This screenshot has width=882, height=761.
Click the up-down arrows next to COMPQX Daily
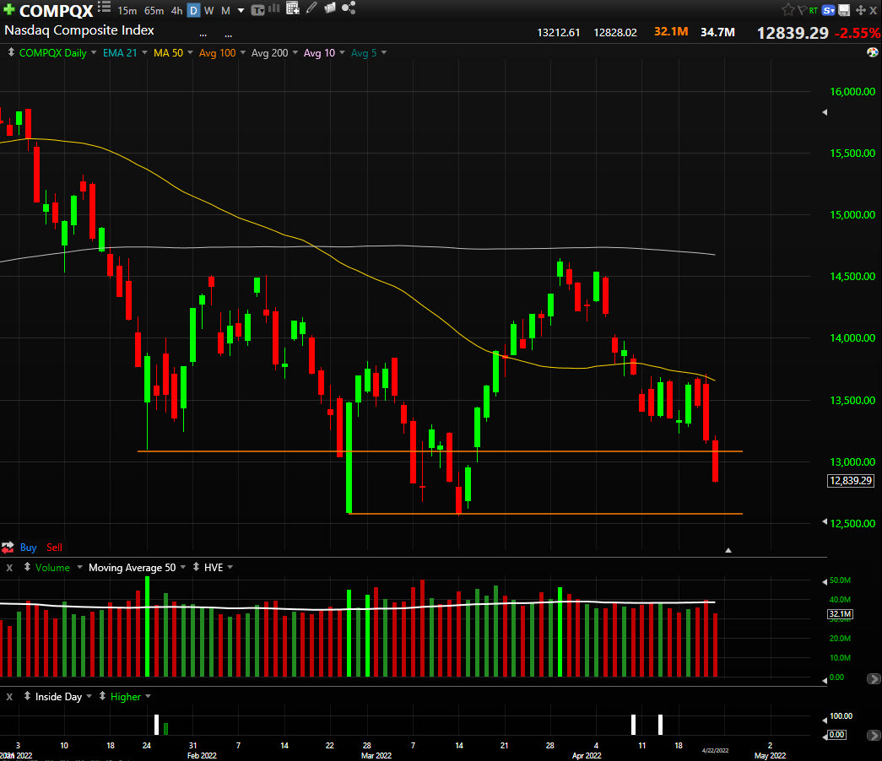point(11,52)
